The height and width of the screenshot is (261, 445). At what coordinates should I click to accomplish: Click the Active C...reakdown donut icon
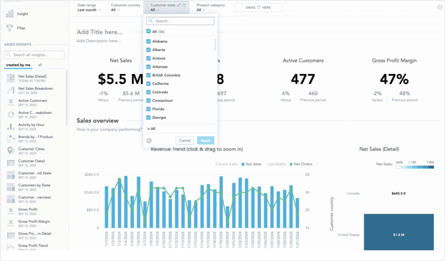(x=11, y=114)
